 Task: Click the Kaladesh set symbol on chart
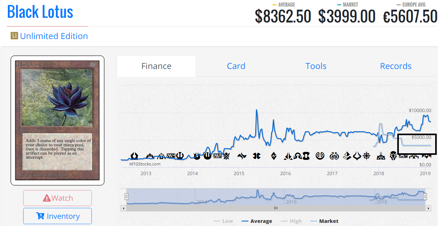click(x=320, y=155)
